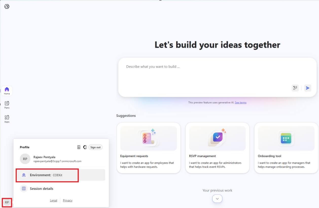319x208 pixels.
Task: Sign out of the profile
Action: [95, 147]
